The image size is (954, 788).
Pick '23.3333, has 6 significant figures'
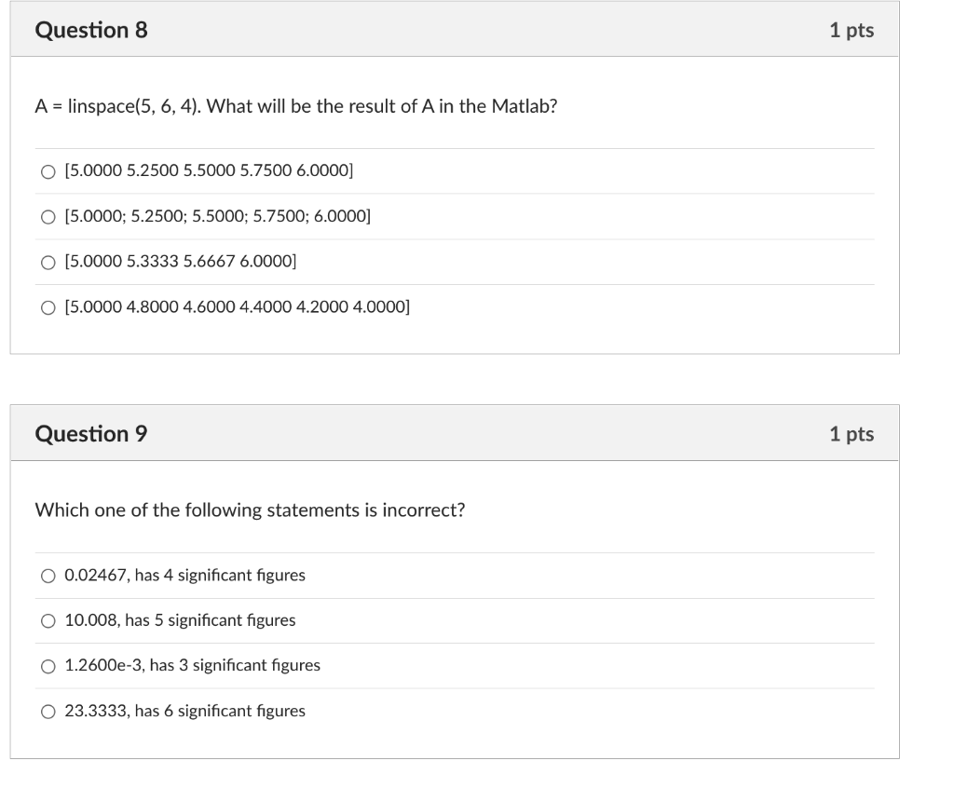(184, 710)
